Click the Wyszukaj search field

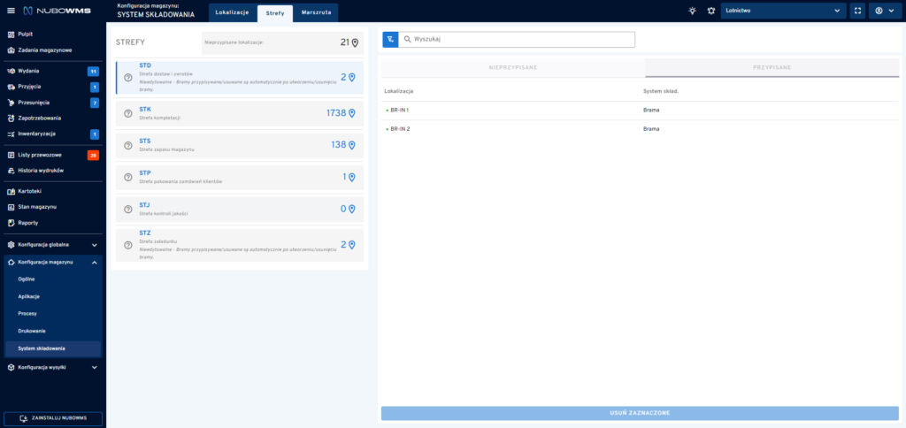pos(517,39)
